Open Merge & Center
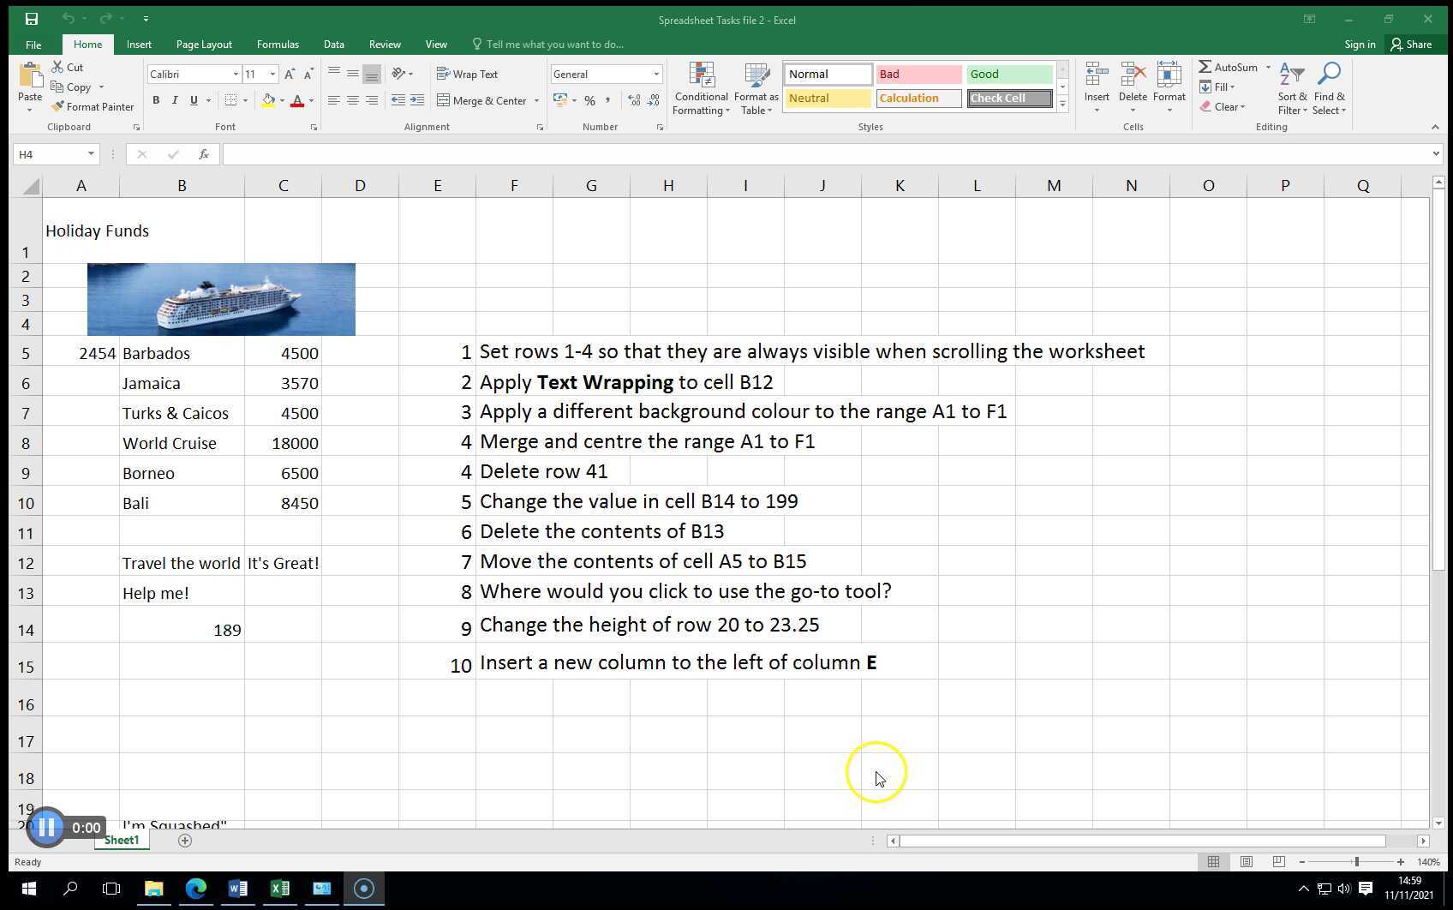Screen dimensions: 1453x910 click(482, 100)
